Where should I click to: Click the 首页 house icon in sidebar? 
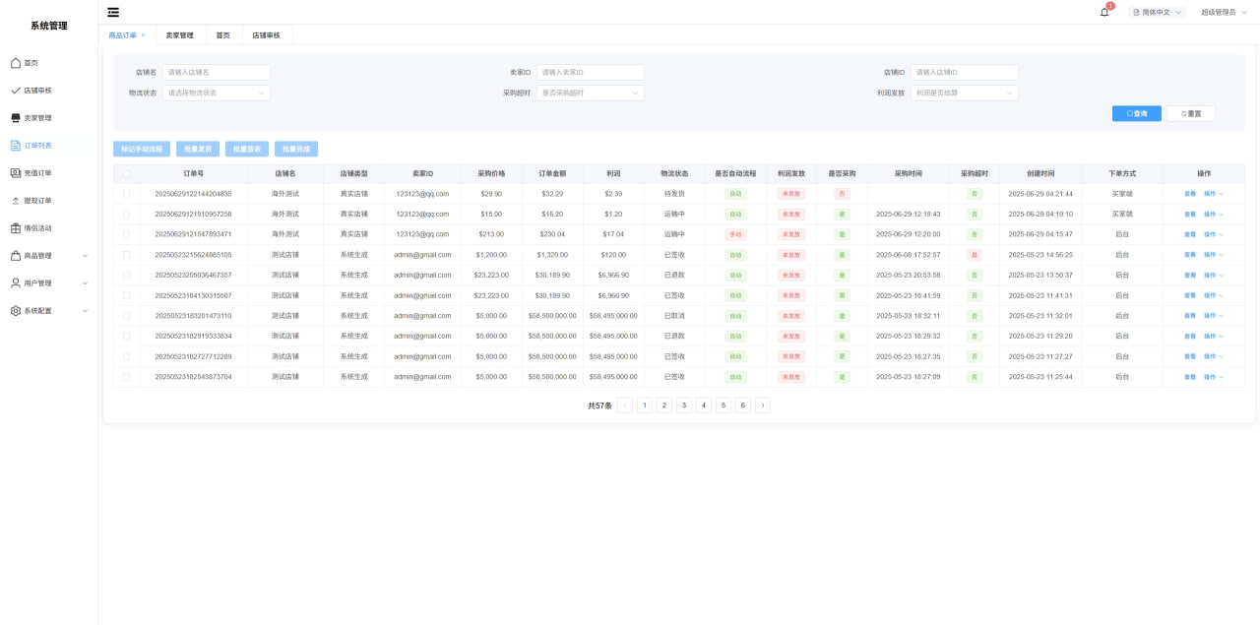click(16, 63)
